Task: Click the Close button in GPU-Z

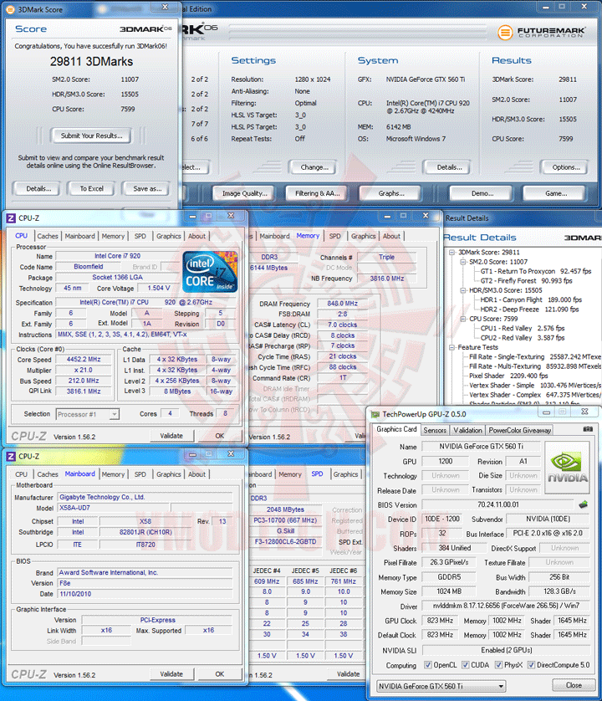Action: click(574, 685)
